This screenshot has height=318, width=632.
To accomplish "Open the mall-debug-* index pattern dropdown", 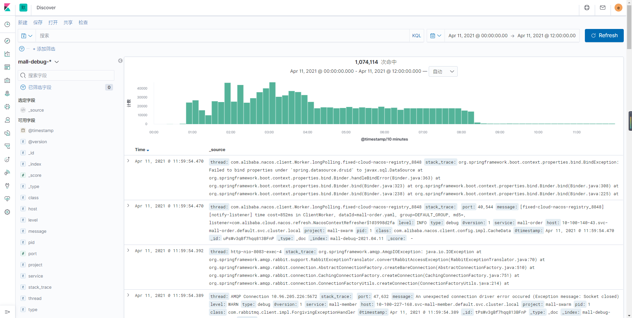I will click(39, 62).
